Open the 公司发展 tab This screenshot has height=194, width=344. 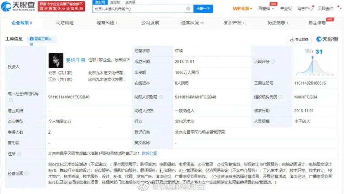pyautogui.click(x=150, y=23)
